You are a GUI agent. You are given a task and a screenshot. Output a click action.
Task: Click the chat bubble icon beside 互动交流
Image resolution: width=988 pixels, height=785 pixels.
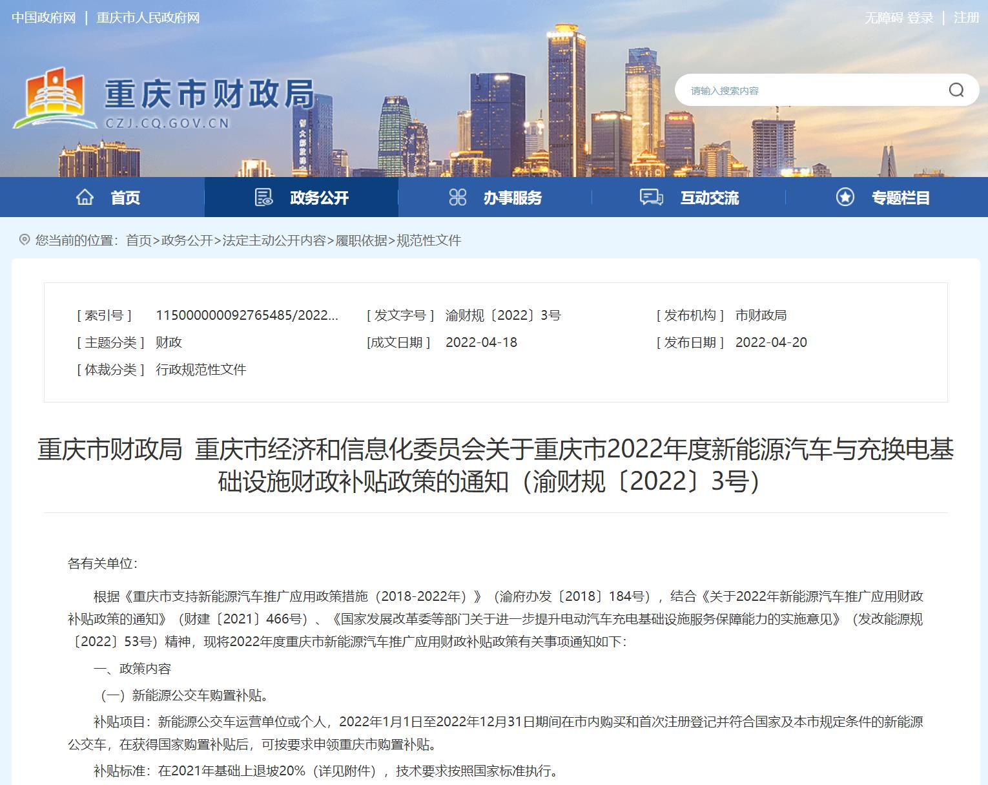click(x=651, y=197)
